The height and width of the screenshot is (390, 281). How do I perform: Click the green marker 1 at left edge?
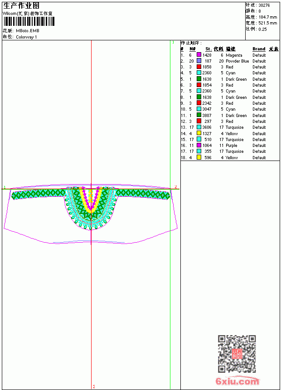click(x=5, y=187)
